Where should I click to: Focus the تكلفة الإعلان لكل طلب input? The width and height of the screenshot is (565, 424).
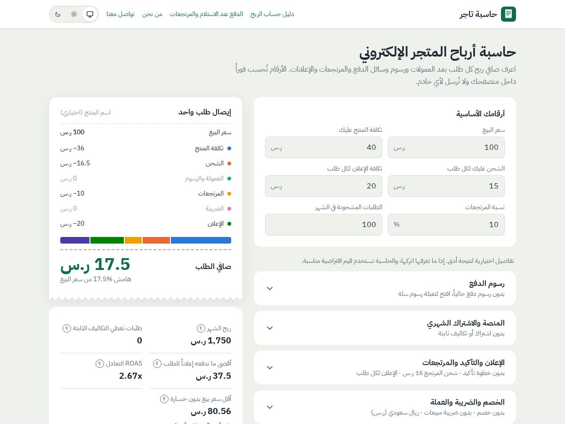(323, 186)
